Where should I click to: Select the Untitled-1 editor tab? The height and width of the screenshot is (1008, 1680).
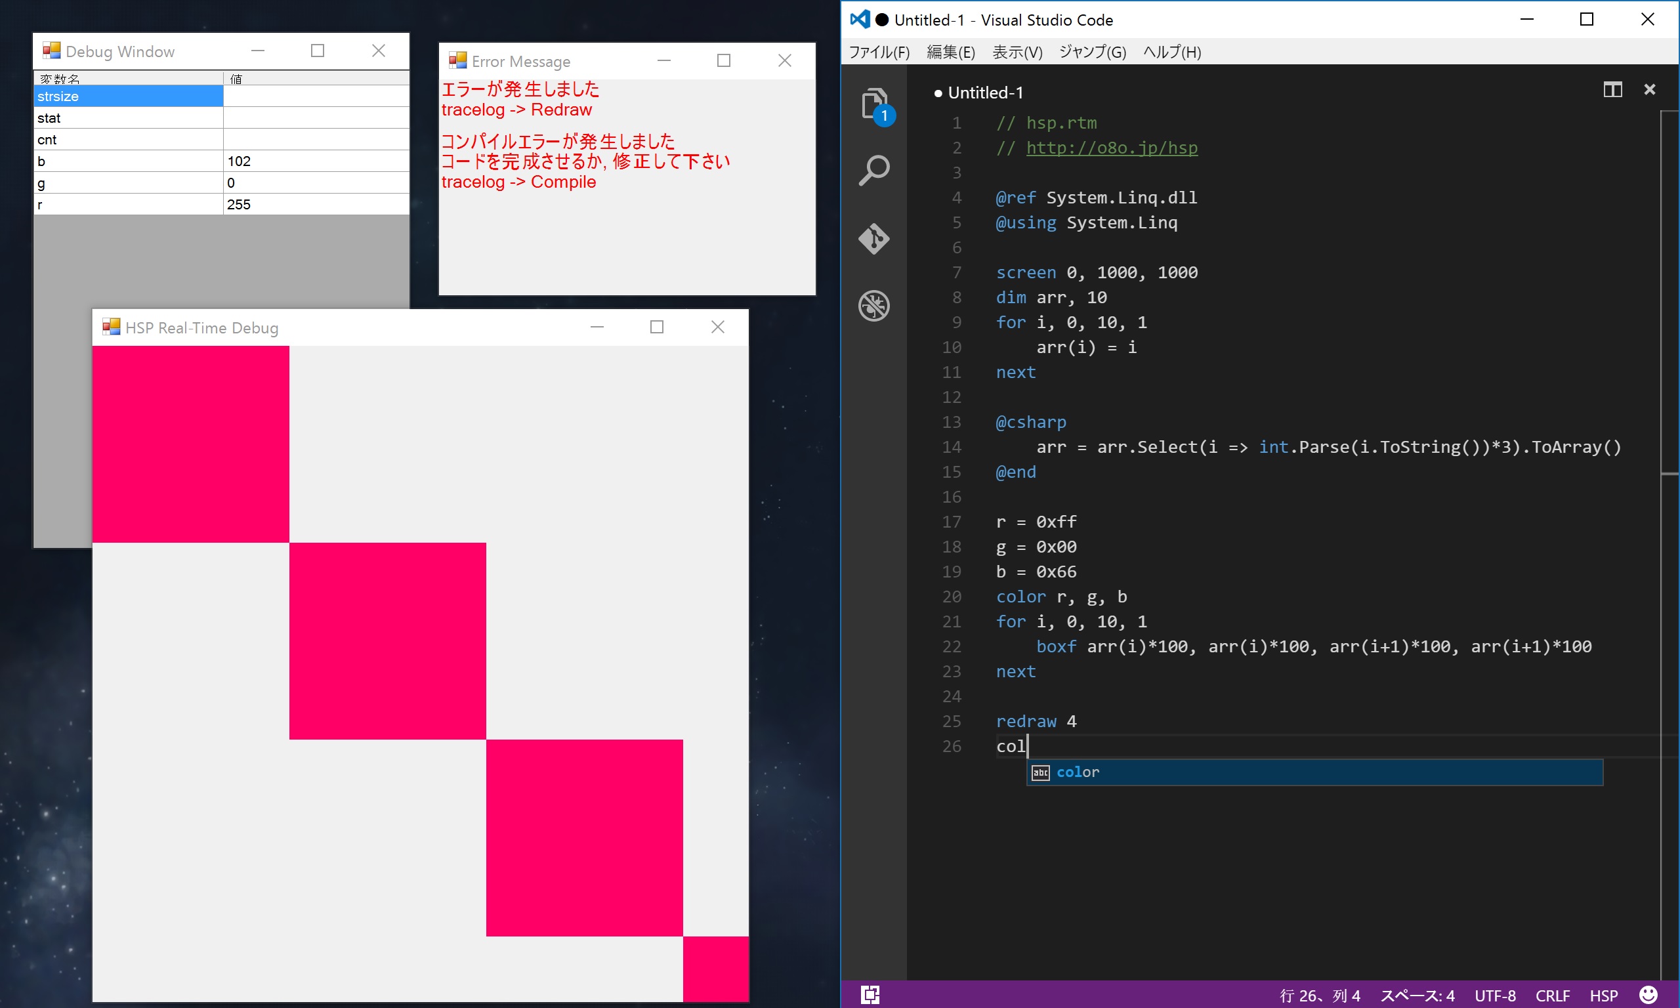[984, 93]
